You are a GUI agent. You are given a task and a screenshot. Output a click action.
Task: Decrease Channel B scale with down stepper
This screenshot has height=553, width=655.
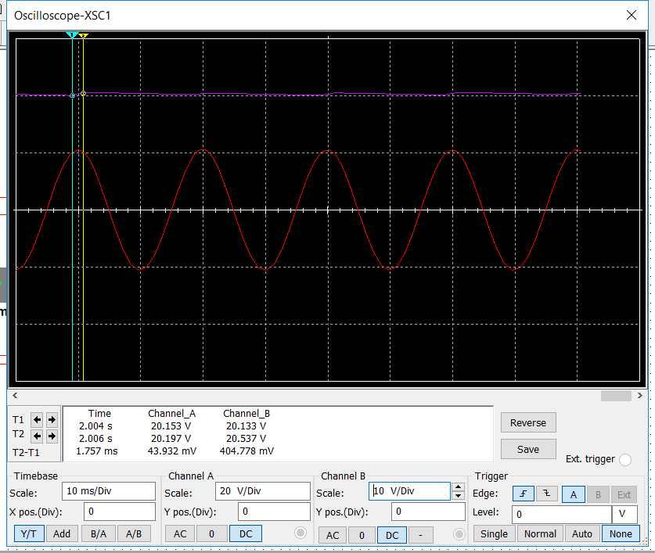(x=459, y=496)
